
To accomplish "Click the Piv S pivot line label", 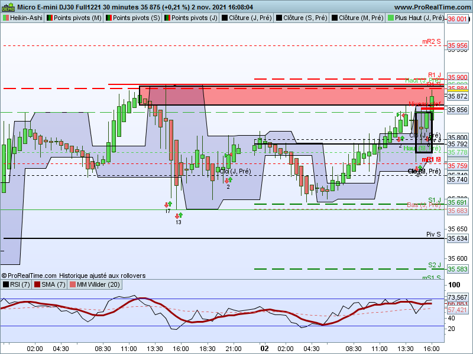I will tap(433, 234).
